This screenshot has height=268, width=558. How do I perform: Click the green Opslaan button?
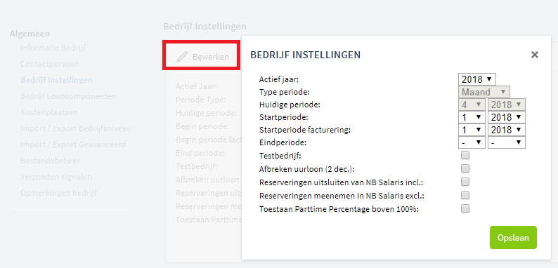[x=513, y=237]
